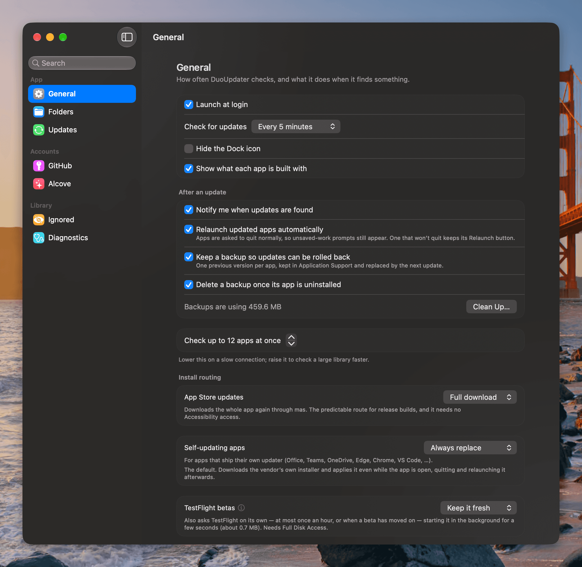Toggle the sidebar with the toolbar icon

point(127,37)
